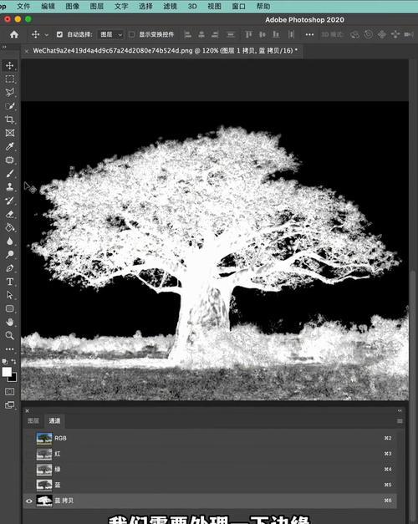
Task: Select the Crop tool
Action: [10, 120]
